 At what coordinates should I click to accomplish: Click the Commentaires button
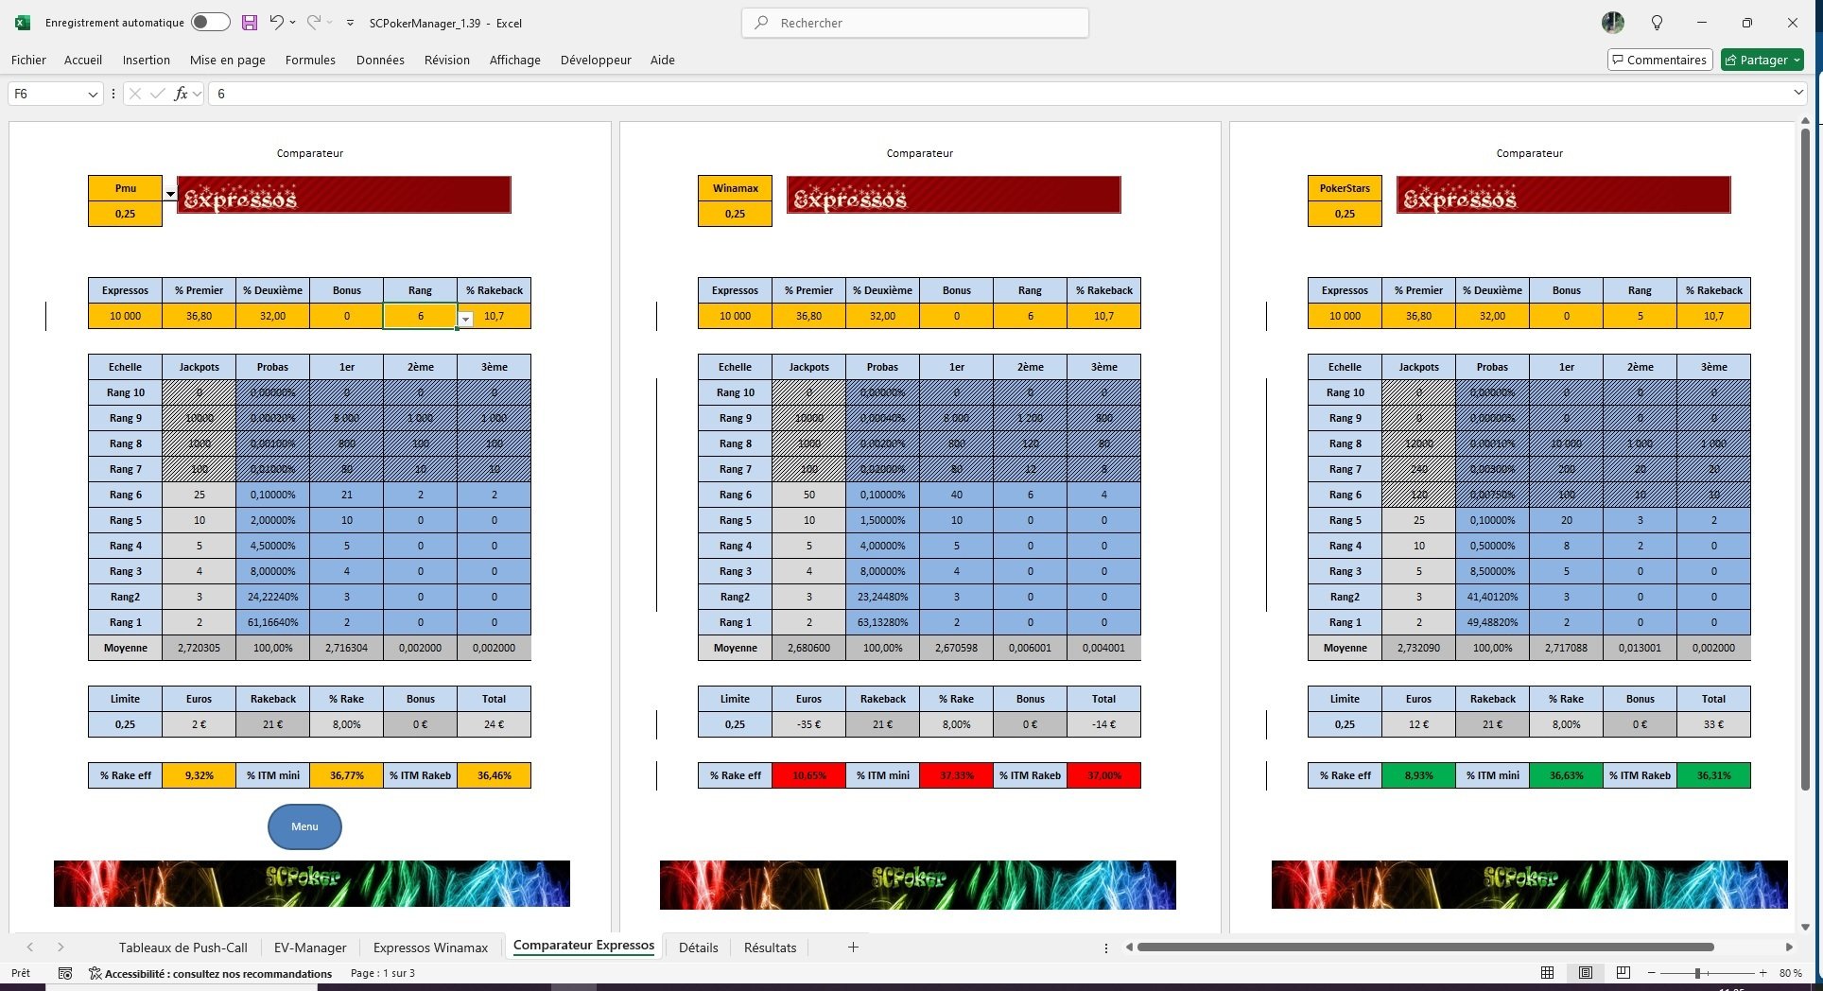coord(1660,60)
